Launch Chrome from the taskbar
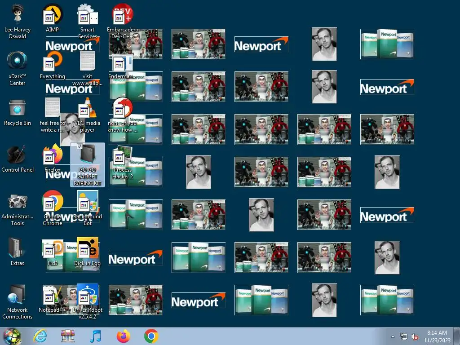The image size is (460, 345). (151, 336)
